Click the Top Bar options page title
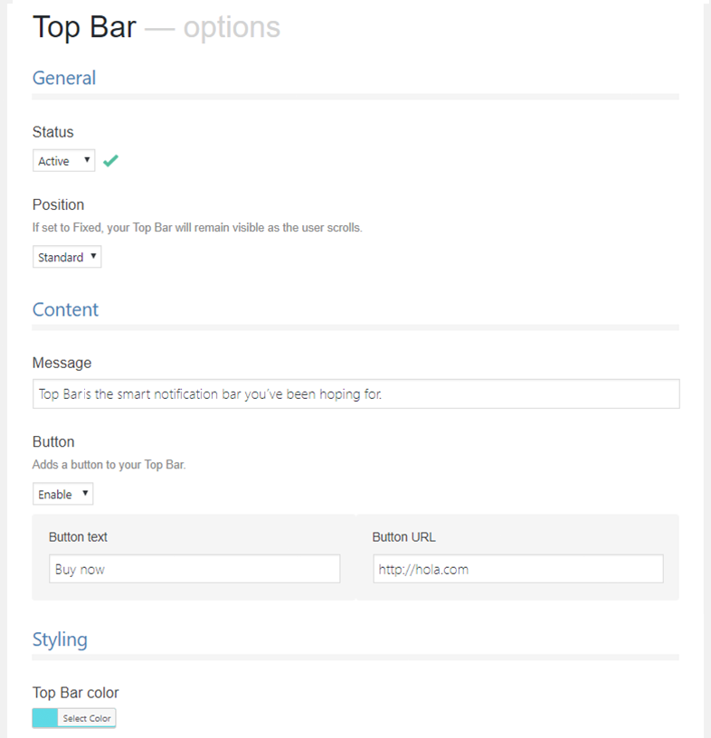 [156, 27]
